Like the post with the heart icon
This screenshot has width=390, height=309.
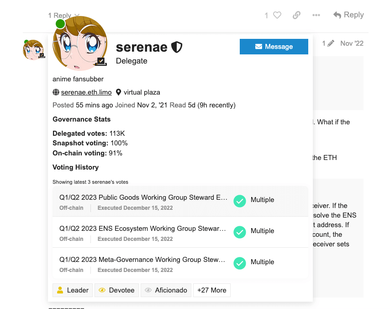coord(276,15)
